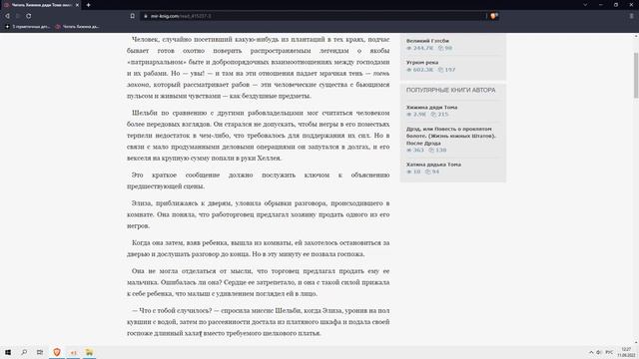
Task: Open the site security lock icon
Action: (146, 16)
